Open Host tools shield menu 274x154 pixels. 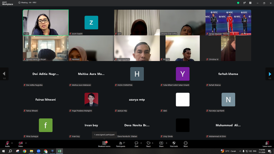pyautogui.click(x=174, y=144)
